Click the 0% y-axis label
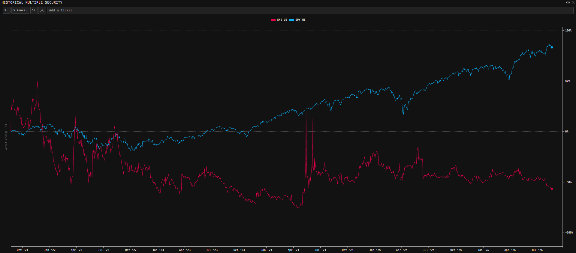 567,132
